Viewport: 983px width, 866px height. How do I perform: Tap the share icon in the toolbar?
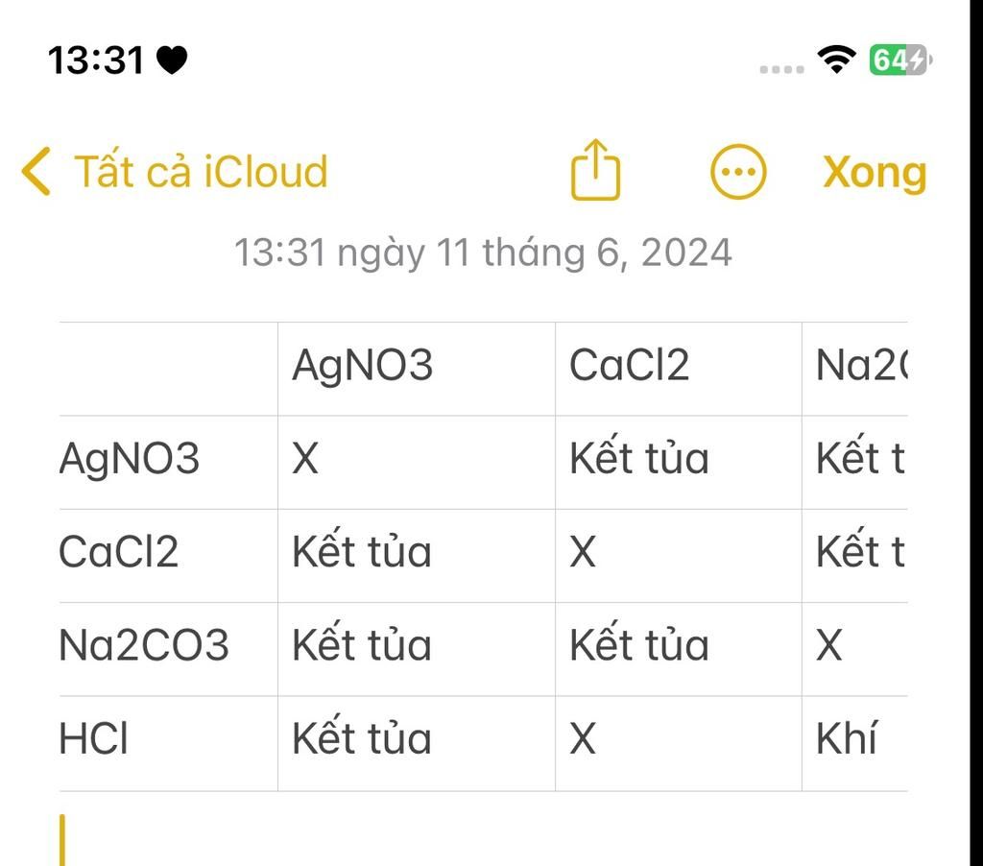595,171
